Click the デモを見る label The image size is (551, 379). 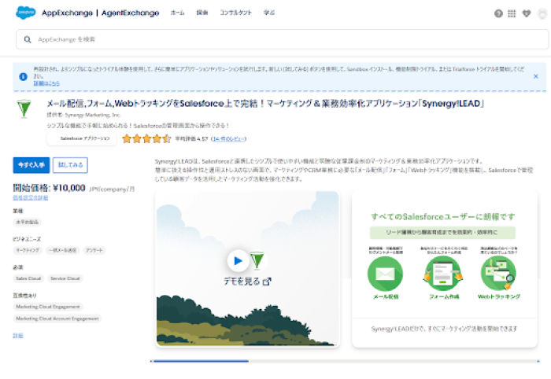tap(242, 281)
